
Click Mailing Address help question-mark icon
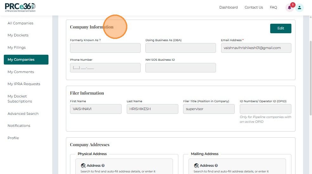click(x=216, y=165)
